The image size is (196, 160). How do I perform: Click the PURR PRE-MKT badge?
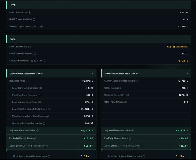pos(182,47)
